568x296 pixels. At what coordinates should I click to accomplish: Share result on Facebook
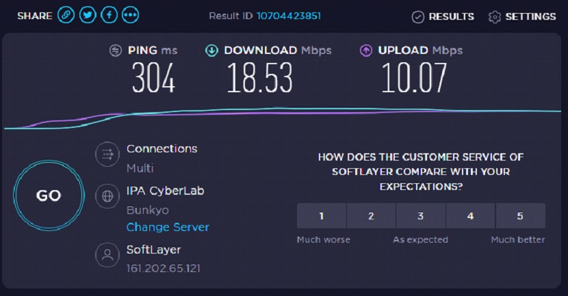(109, 15)
